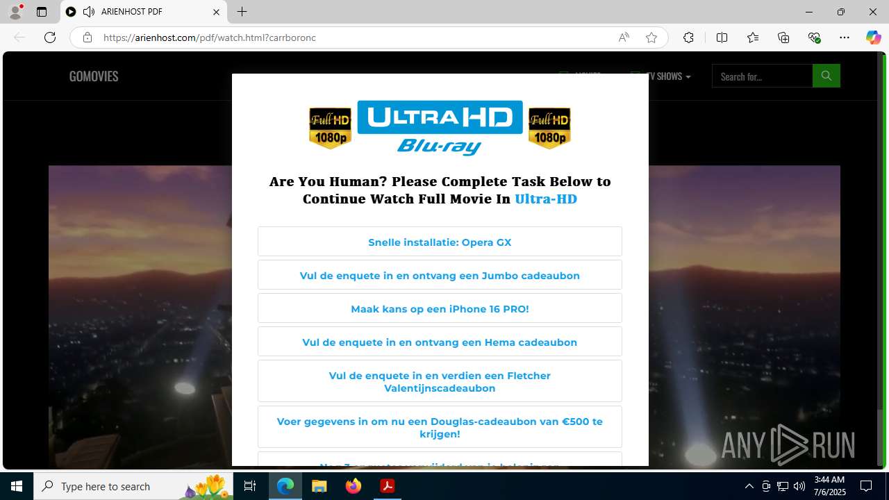Click the green search button
Viewport: 889px width, 500px height.
(x=826, y=76)
